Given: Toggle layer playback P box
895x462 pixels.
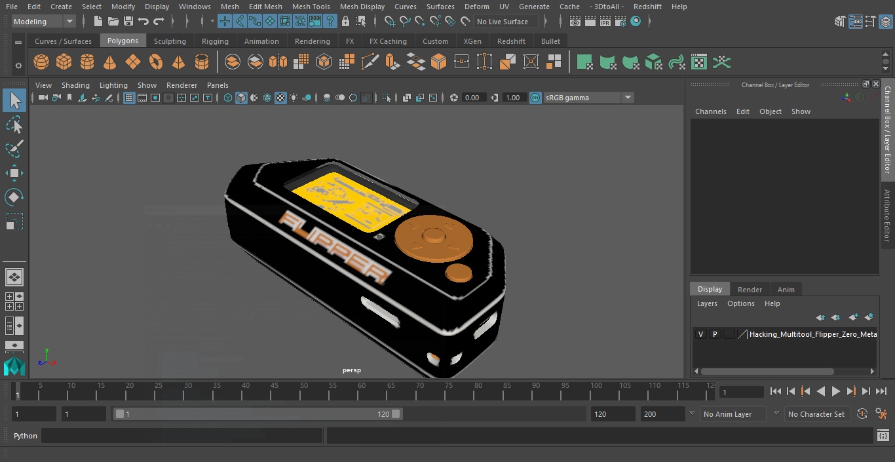Looking at the screenshot, I should point(715,334).
